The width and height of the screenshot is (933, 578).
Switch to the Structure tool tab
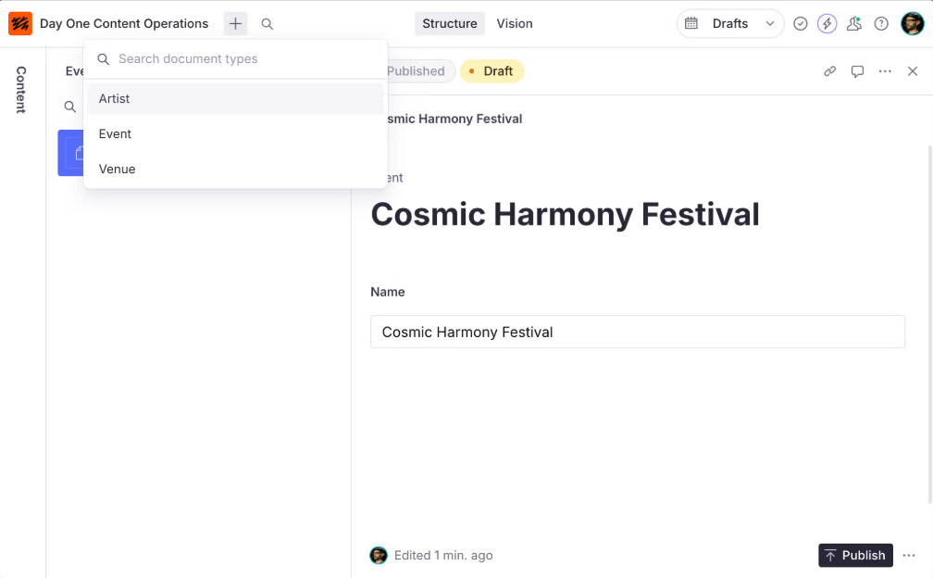click(449, 24)
